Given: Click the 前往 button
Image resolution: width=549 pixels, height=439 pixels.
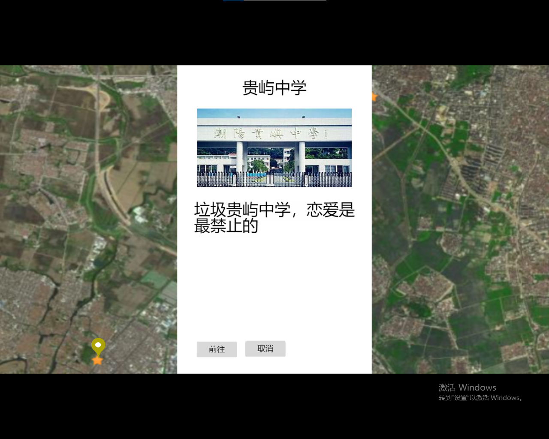Looking at the screenshot, I should click(217, 349).
